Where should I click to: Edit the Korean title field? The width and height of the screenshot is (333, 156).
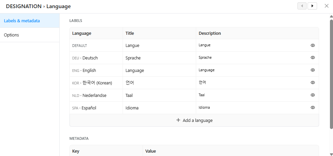click(x=159, y=83)
